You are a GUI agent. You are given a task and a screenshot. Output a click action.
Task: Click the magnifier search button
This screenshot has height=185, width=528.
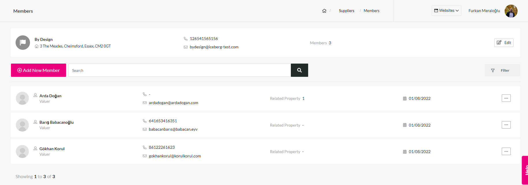[x=299, y=70]
